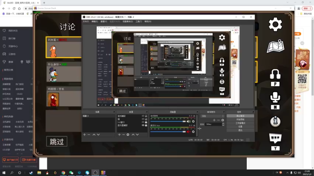Open transition properties gear icon

223,120
